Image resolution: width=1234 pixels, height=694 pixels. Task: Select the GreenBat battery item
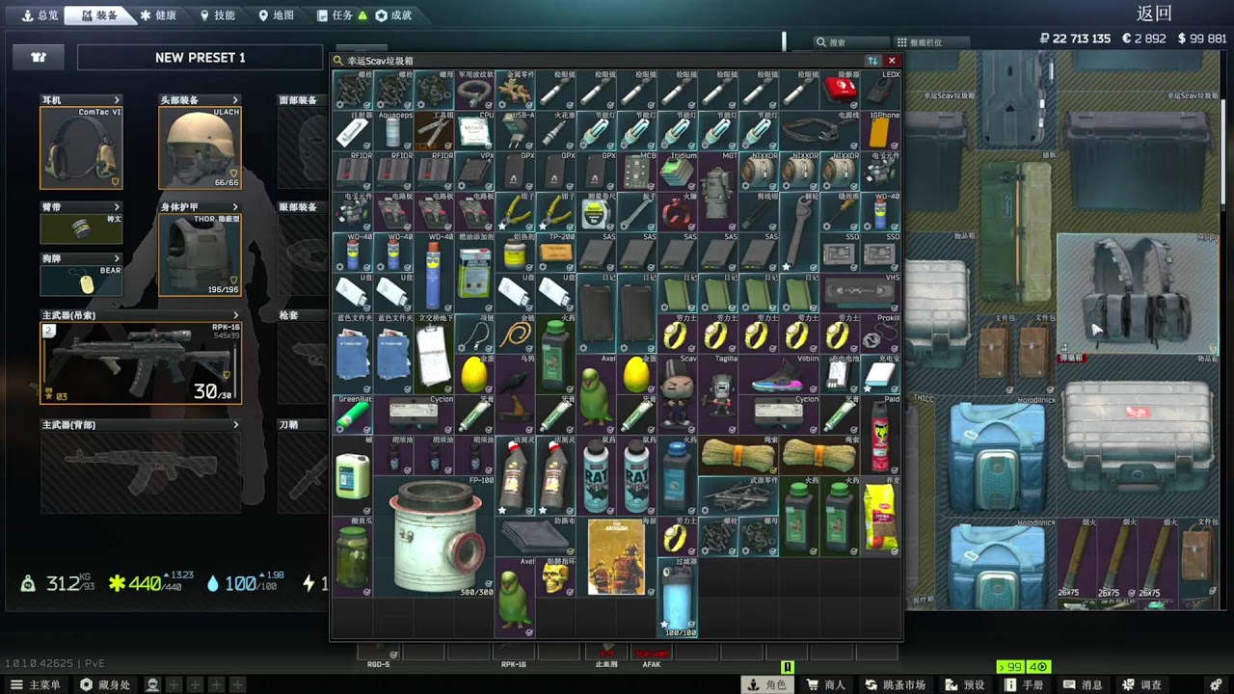pyautogui.click(x=353, y=414)
